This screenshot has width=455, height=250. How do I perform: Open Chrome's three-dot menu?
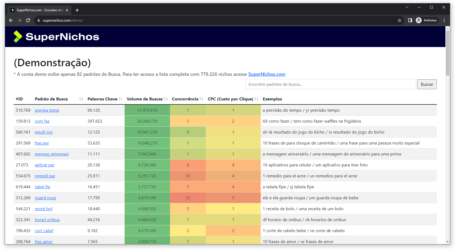pos(444,20)
